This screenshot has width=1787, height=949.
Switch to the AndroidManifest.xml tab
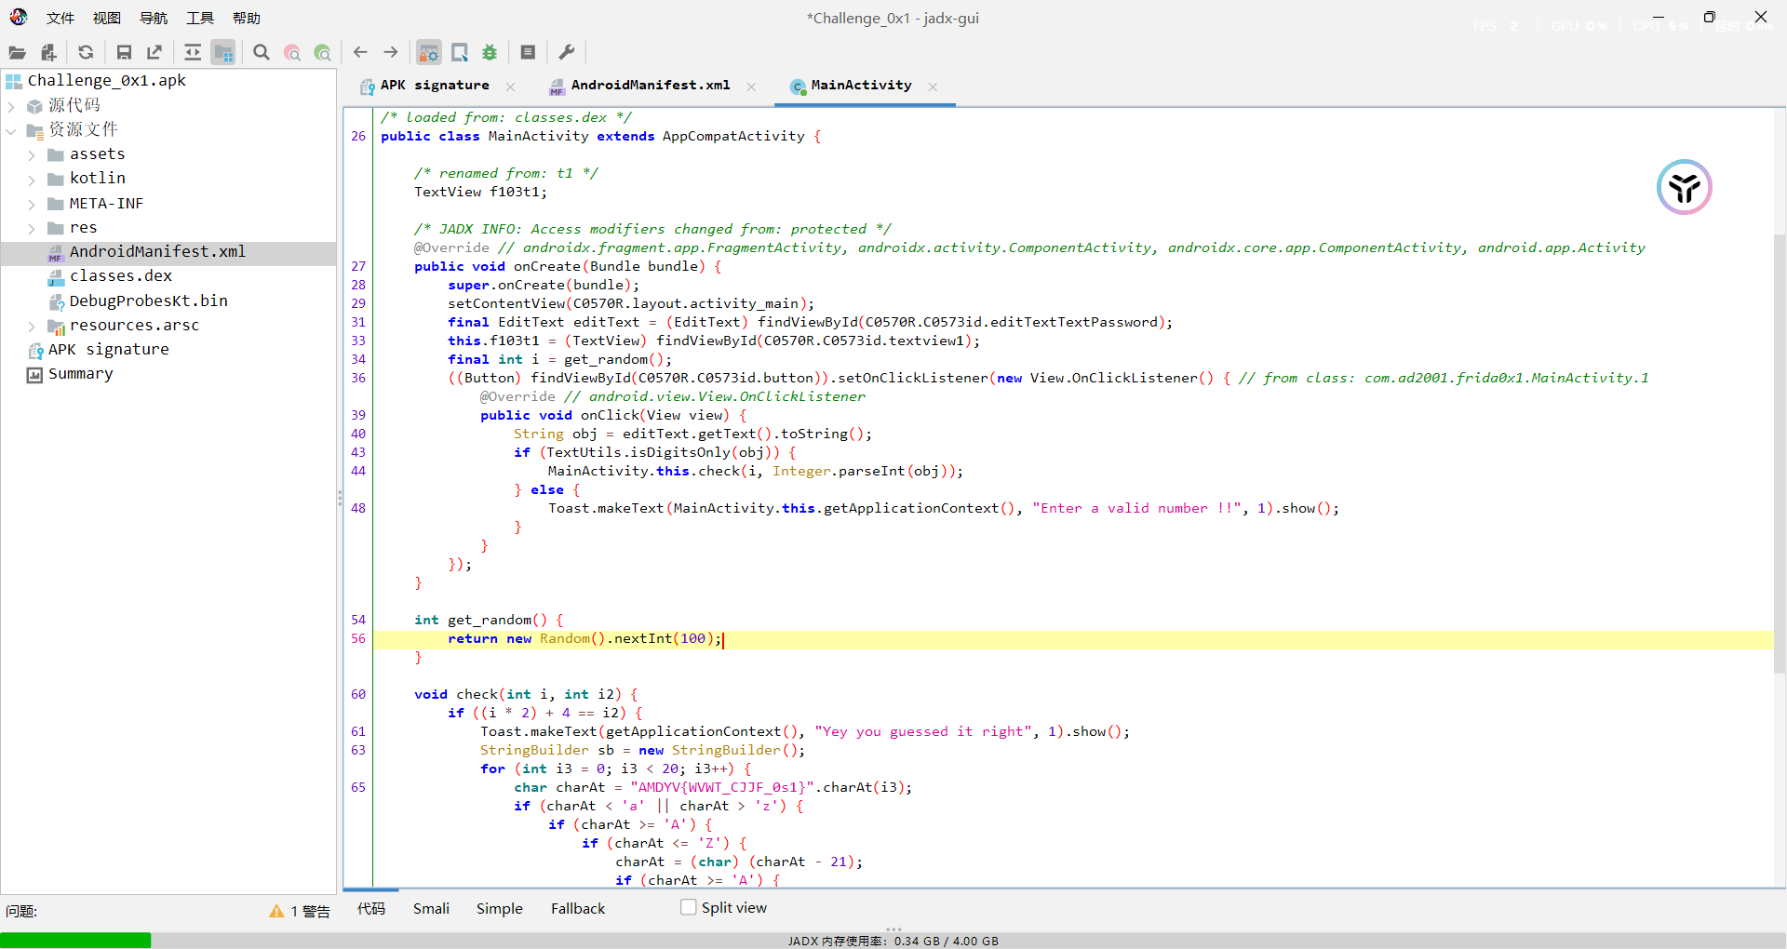[x=650, y=86]
